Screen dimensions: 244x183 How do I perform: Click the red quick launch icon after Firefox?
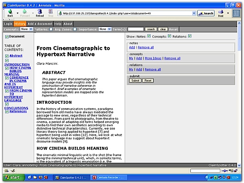click(46, 177)
